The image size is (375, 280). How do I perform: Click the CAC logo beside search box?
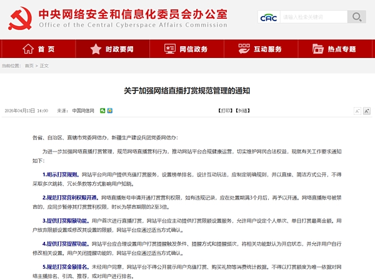[x=269, y=17]
